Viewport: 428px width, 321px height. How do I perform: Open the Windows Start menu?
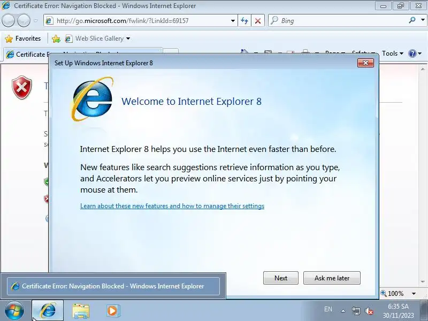click(x=14, y=311)
